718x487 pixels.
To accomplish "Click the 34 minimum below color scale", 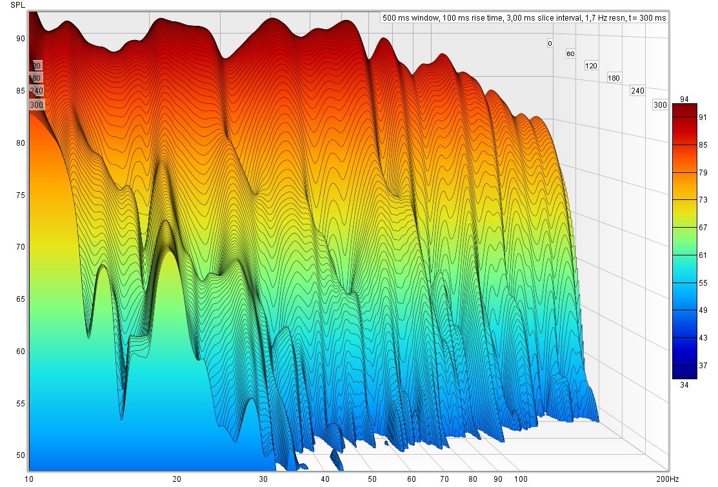I will click(684, 385).
